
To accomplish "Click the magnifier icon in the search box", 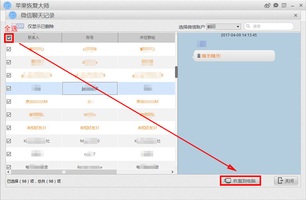I will pyautogui.click(x=248, y=26).
